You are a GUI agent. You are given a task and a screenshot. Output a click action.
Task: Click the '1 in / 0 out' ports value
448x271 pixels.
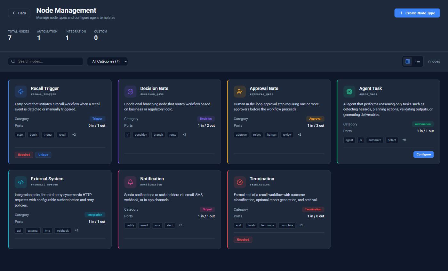(x=316, y=216)
